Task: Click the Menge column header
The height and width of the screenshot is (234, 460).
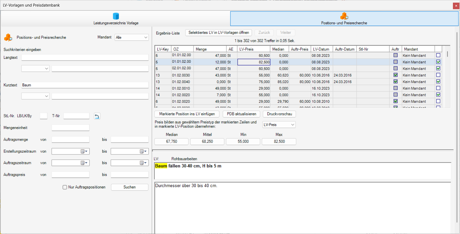Action: [210, 49]
